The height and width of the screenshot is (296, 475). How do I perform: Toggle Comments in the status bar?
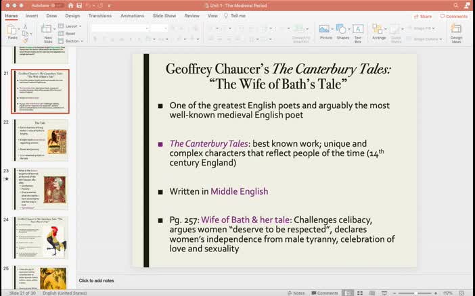324,293
